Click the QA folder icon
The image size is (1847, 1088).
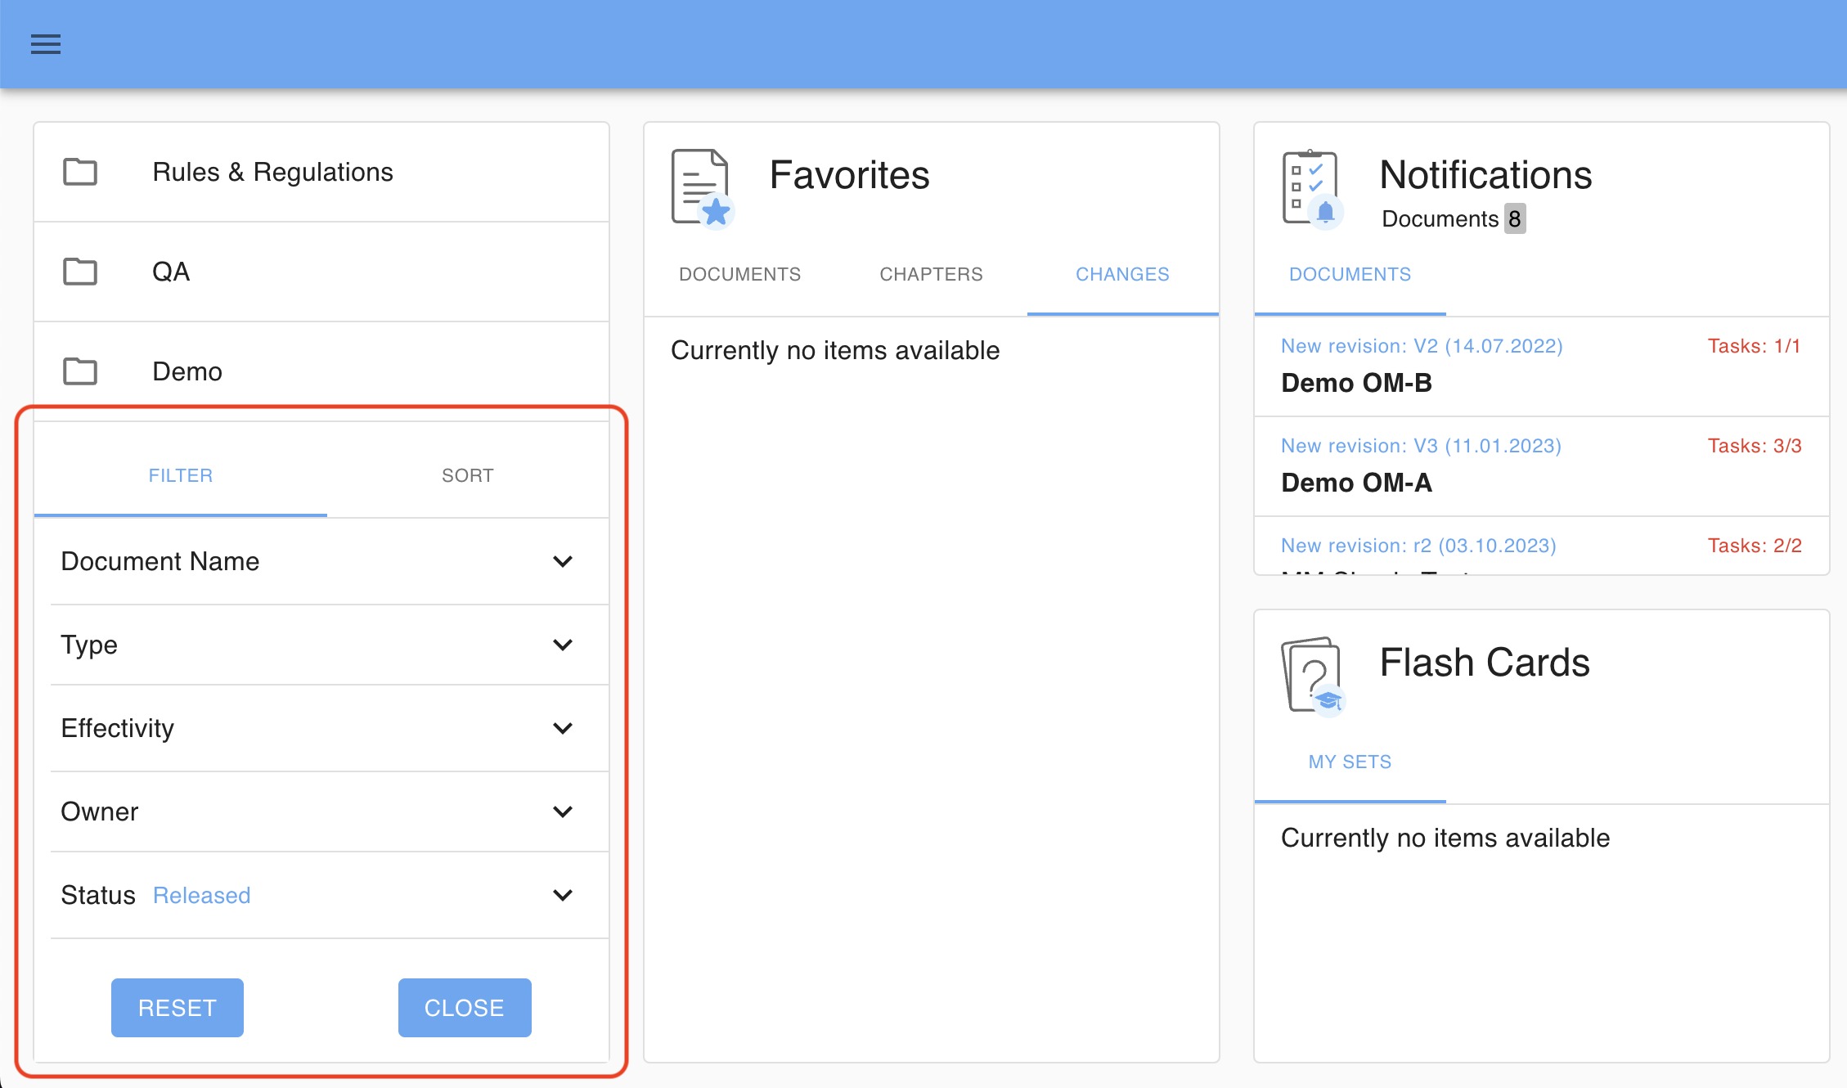click(80, 272)
